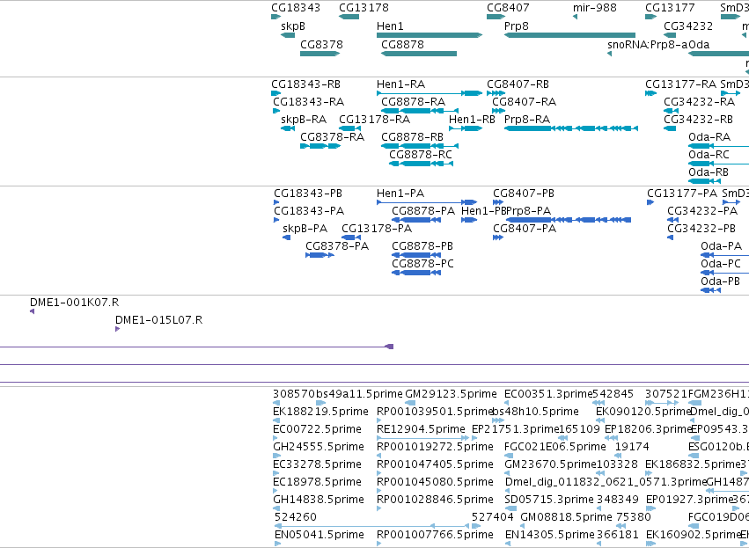The image size is (749, 548).
Task: Click the Hen1-RA transcript label
Action: pyautogui.click(x=400, y=84)
